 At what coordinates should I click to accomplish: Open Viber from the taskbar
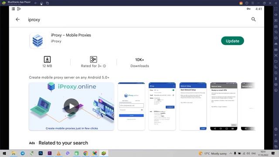click(x=68, y=153)
